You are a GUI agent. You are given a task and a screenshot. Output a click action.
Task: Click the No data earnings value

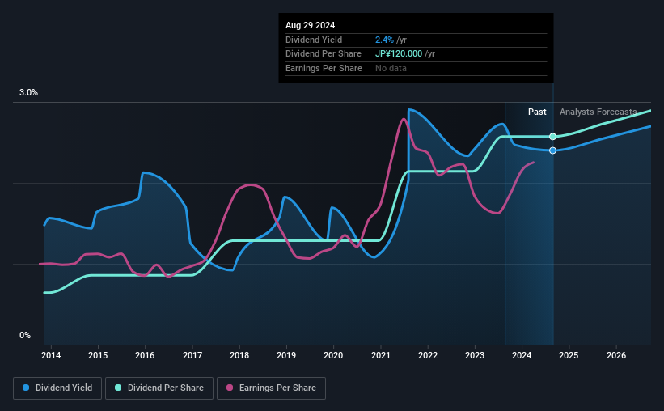(x=391, y=68)
